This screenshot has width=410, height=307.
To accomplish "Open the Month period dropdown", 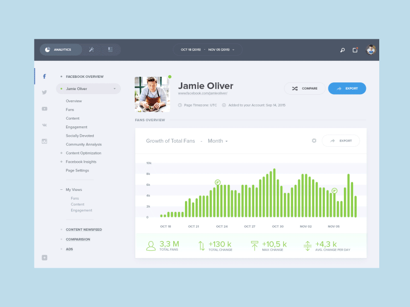I will pos(218,141).
